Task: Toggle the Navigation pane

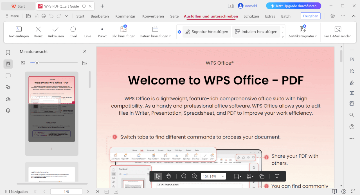Action: (17, 192)
